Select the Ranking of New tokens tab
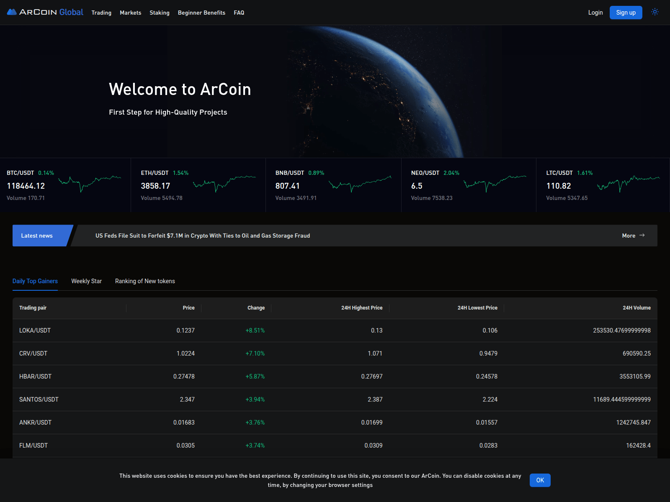670x502 pixels. (x=145, y=281)
